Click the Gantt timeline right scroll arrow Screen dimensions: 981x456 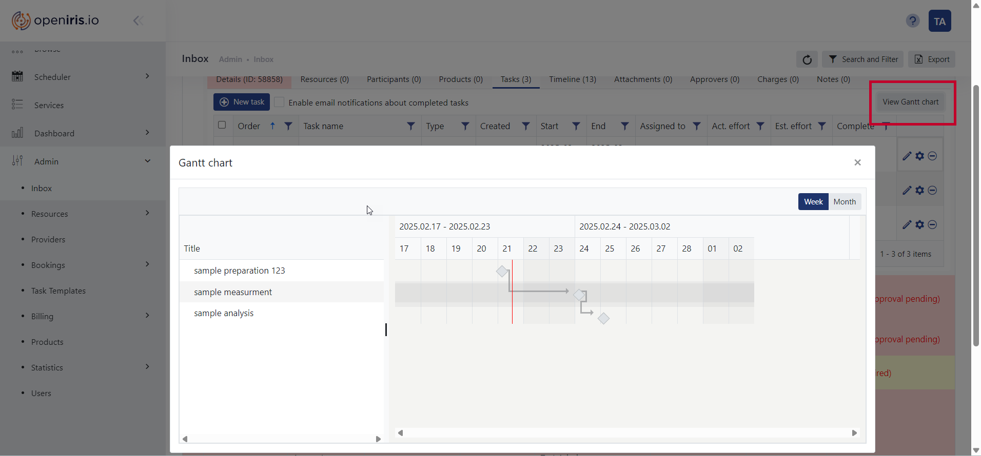click(x=854, y=433)
